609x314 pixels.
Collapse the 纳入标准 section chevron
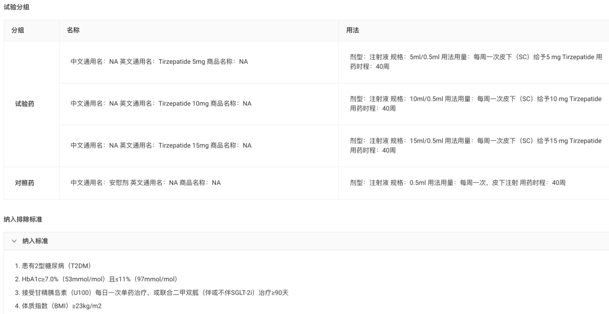click(x=14, y=241)
